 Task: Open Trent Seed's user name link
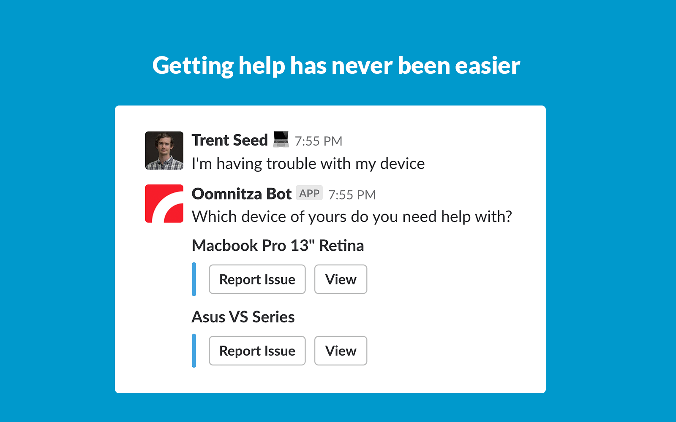tap(229, 140)
